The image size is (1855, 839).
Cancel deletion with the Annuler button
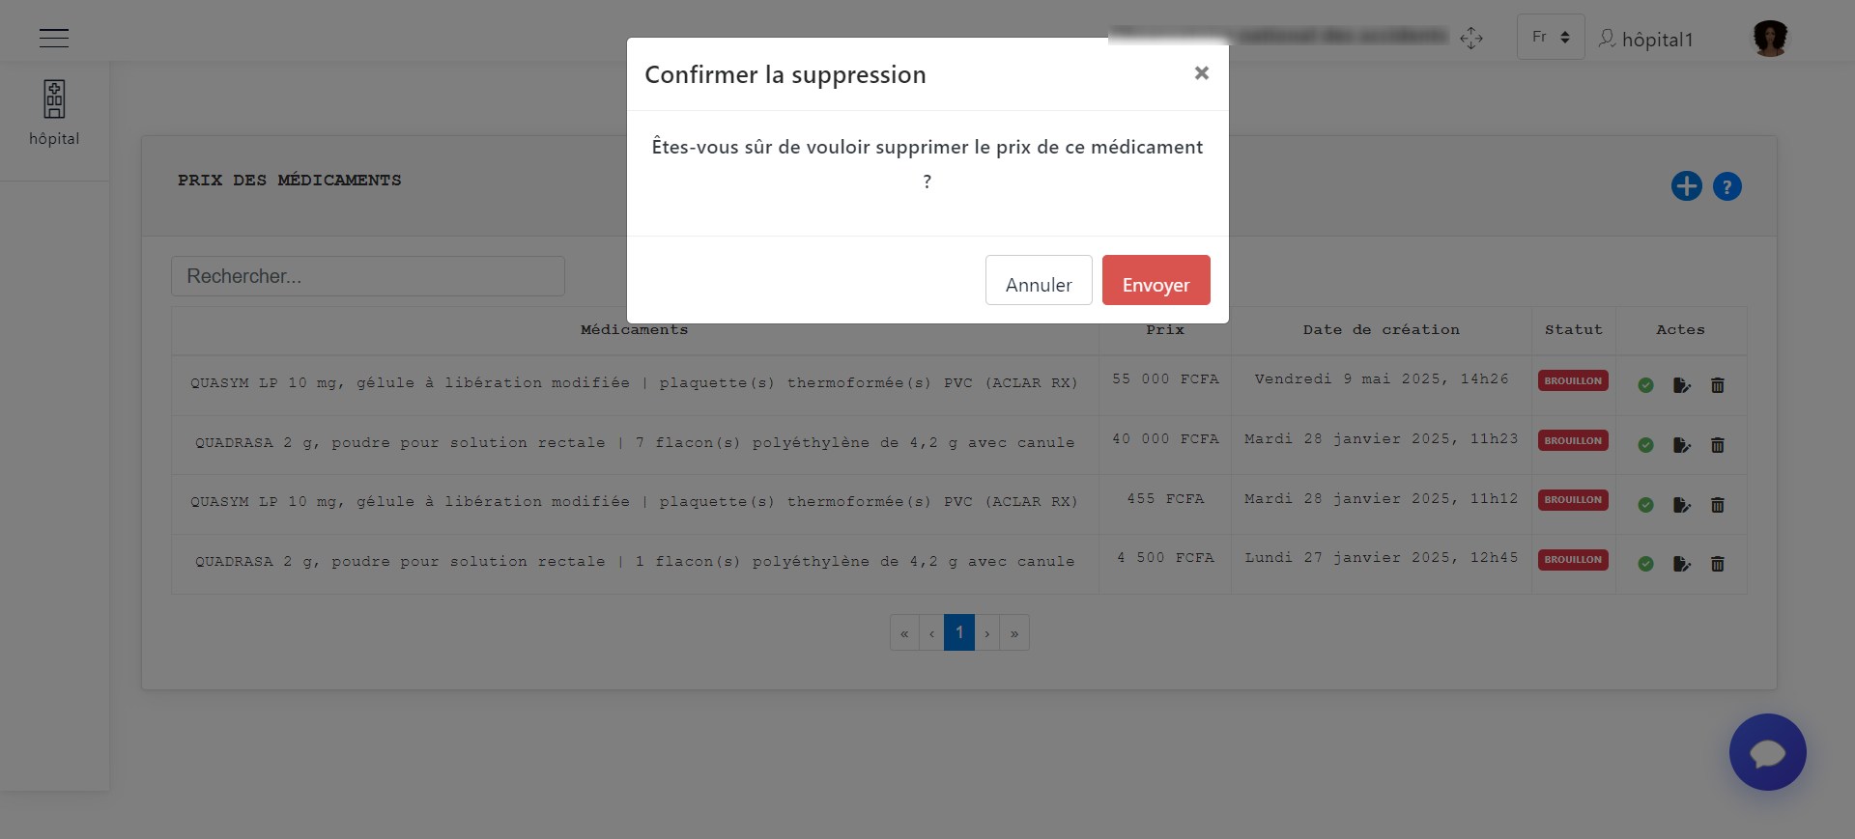(x=1039, y=280)
